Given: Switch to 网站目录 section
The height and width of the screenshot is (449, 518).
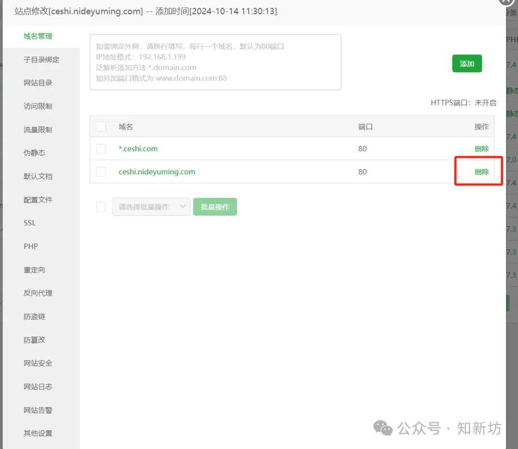Looking at the screenshot, I should pos(38,83).
